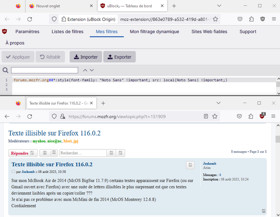Click the uBlock Origin toolbar icon in the top window
Screen dimensions: 280x217
[262, 19]
